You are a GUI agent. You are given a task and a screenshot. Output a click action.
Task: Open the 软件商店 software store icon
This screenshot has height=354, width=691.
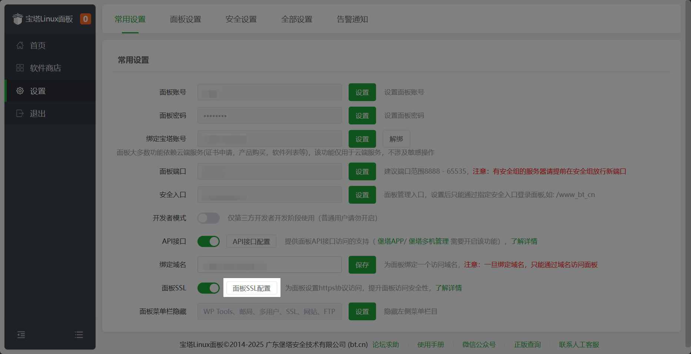[20, 68]
